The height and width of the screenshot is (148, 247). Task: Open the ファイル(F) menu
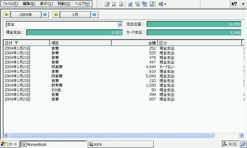[10, 4]
